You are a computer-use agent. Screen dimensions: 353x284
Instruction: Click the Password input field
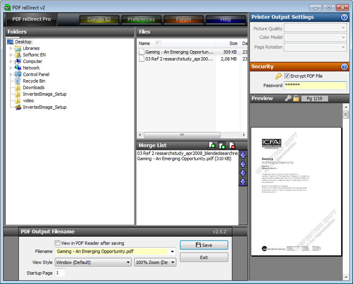point(315,85)
